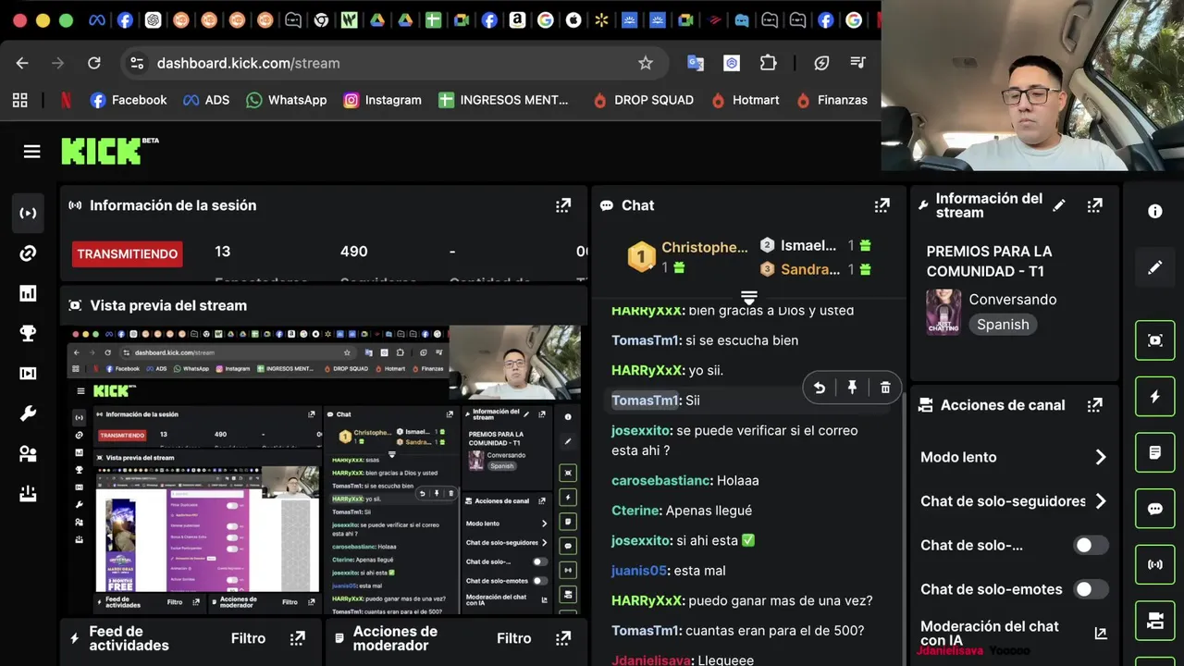The height and width of the screenshot is (666, 1184).
Task: Open the trophy achievements icon in left sidebar
Action: [28, 333]
